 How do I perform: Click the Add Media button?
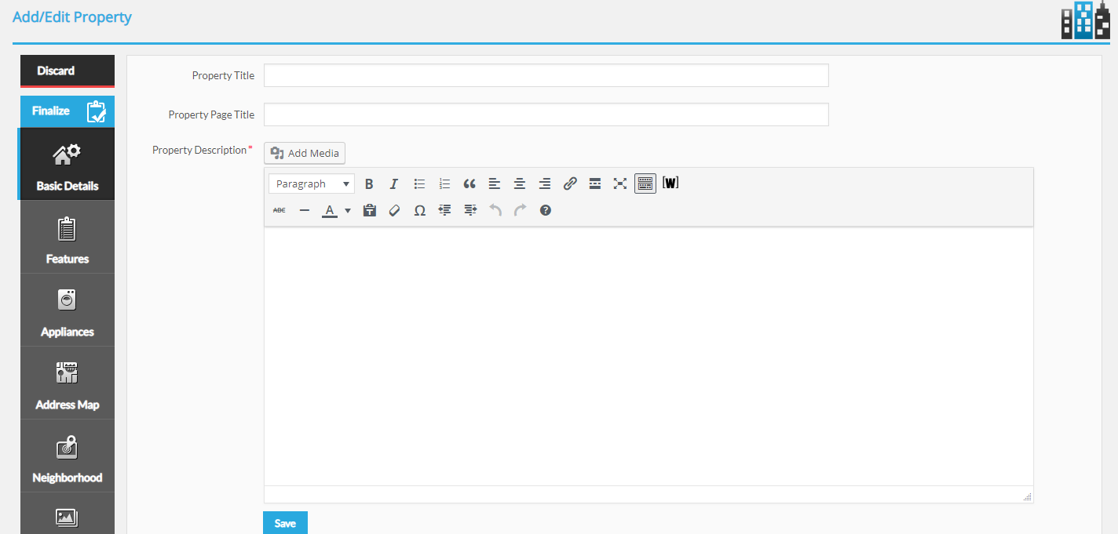[x=305, y=153]
